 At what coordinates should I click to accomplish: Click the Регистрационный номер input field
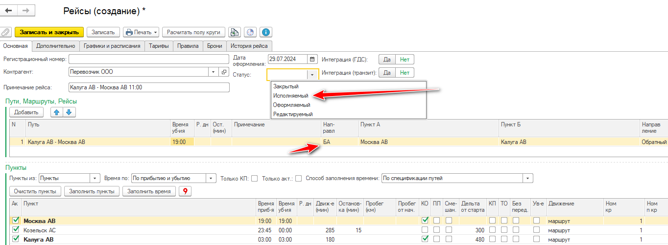coord(149,60)
